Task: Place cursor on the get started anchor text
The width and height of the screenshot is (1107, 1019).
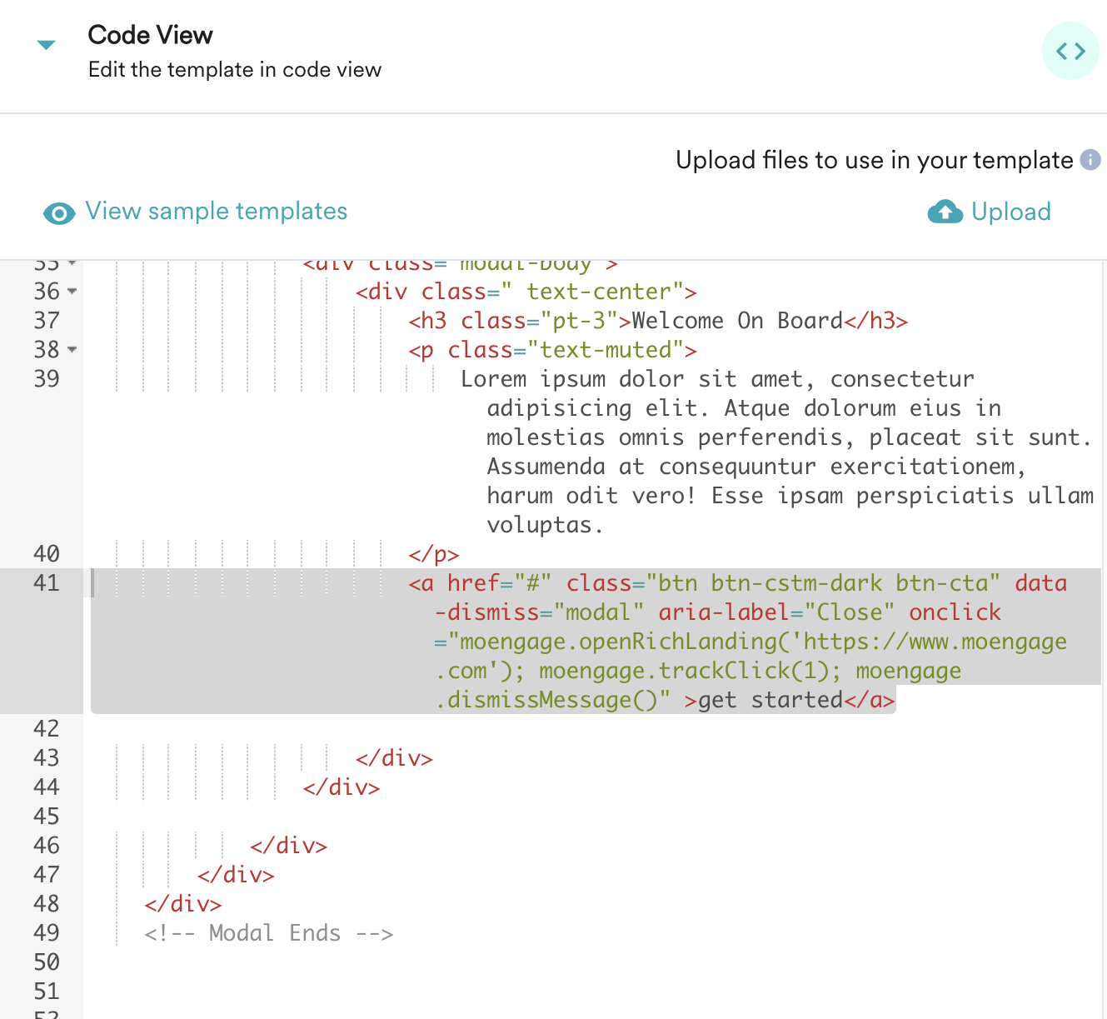Action: coord(770,700)
